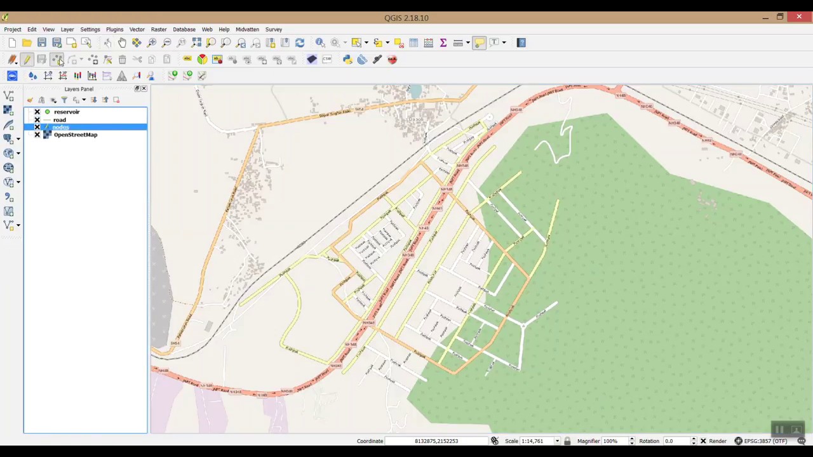This screenshot has height=457, width=813.
Task: Open the expression filter dropdown in Layers Panel
Action: tap(84, 100)
